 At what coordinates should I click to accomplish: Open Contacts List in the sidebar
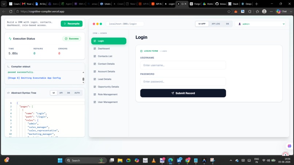click(109, 56)
